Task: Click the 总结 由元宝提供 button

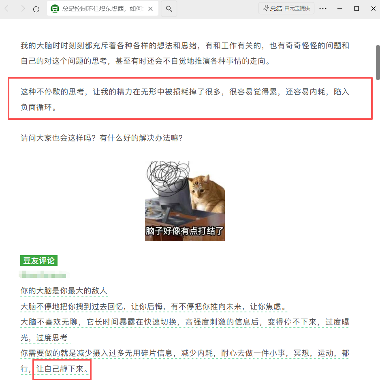Action: [x=286, y=8]
